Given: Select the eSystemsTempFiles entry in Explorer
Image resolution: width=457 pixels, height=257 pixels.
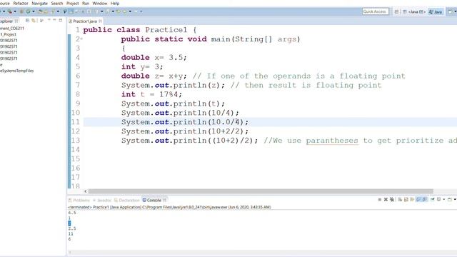Looking at the screenshot, I should pyautogui.click(x=17, y=71).
